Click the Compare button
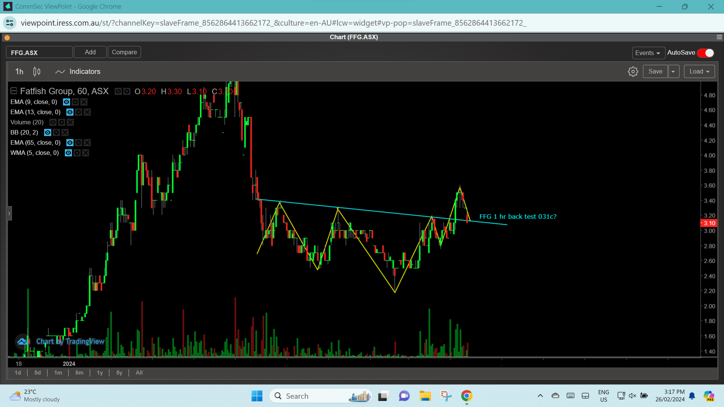 click(124, 52)
